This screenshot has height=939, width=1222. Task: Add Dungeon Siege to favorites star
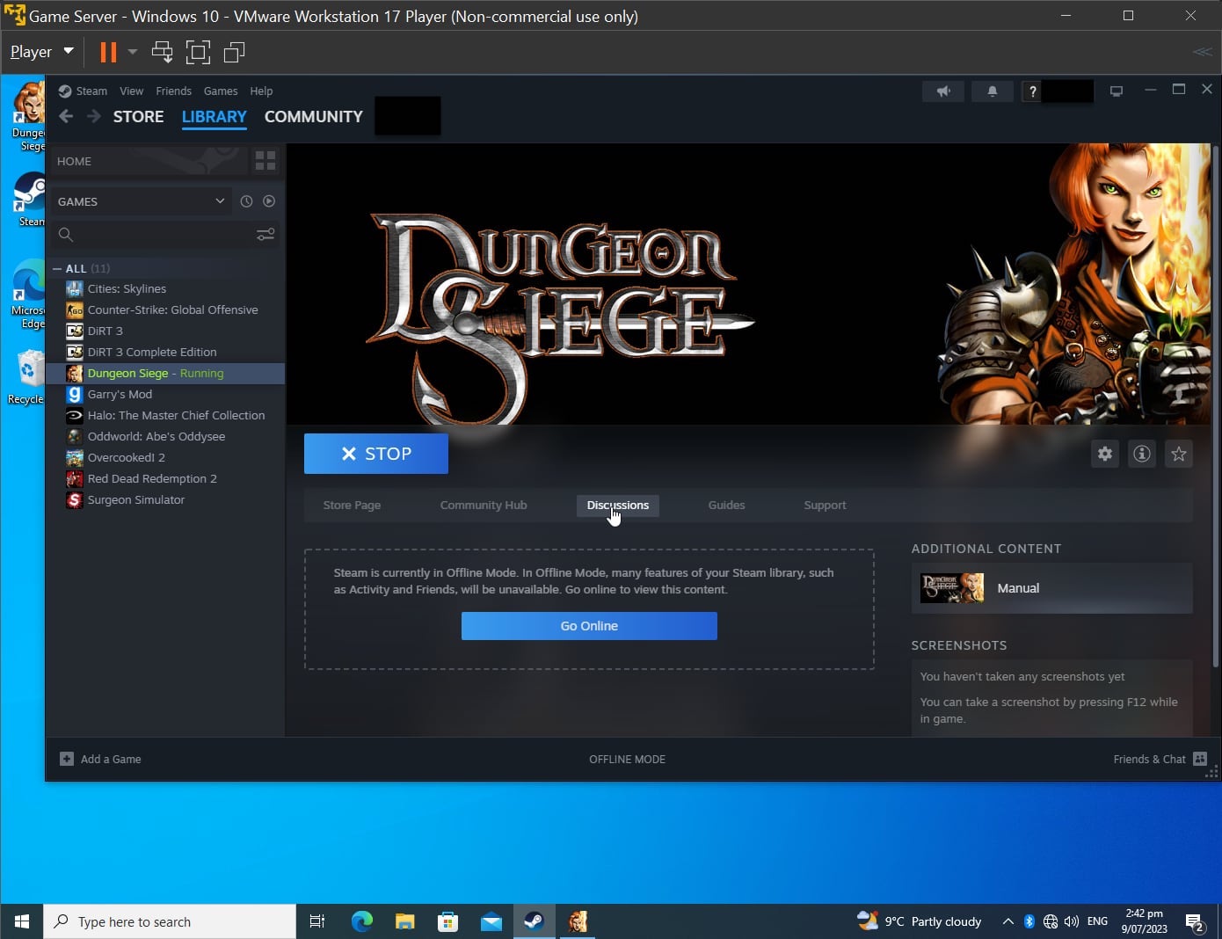tap(1179, 454)
